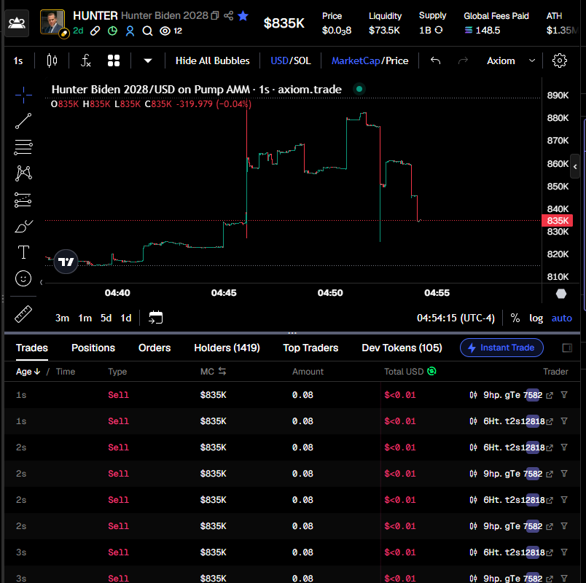Toggle Hide All Bubbles
This screenshot has width=586, height=583.
[212, 60]
